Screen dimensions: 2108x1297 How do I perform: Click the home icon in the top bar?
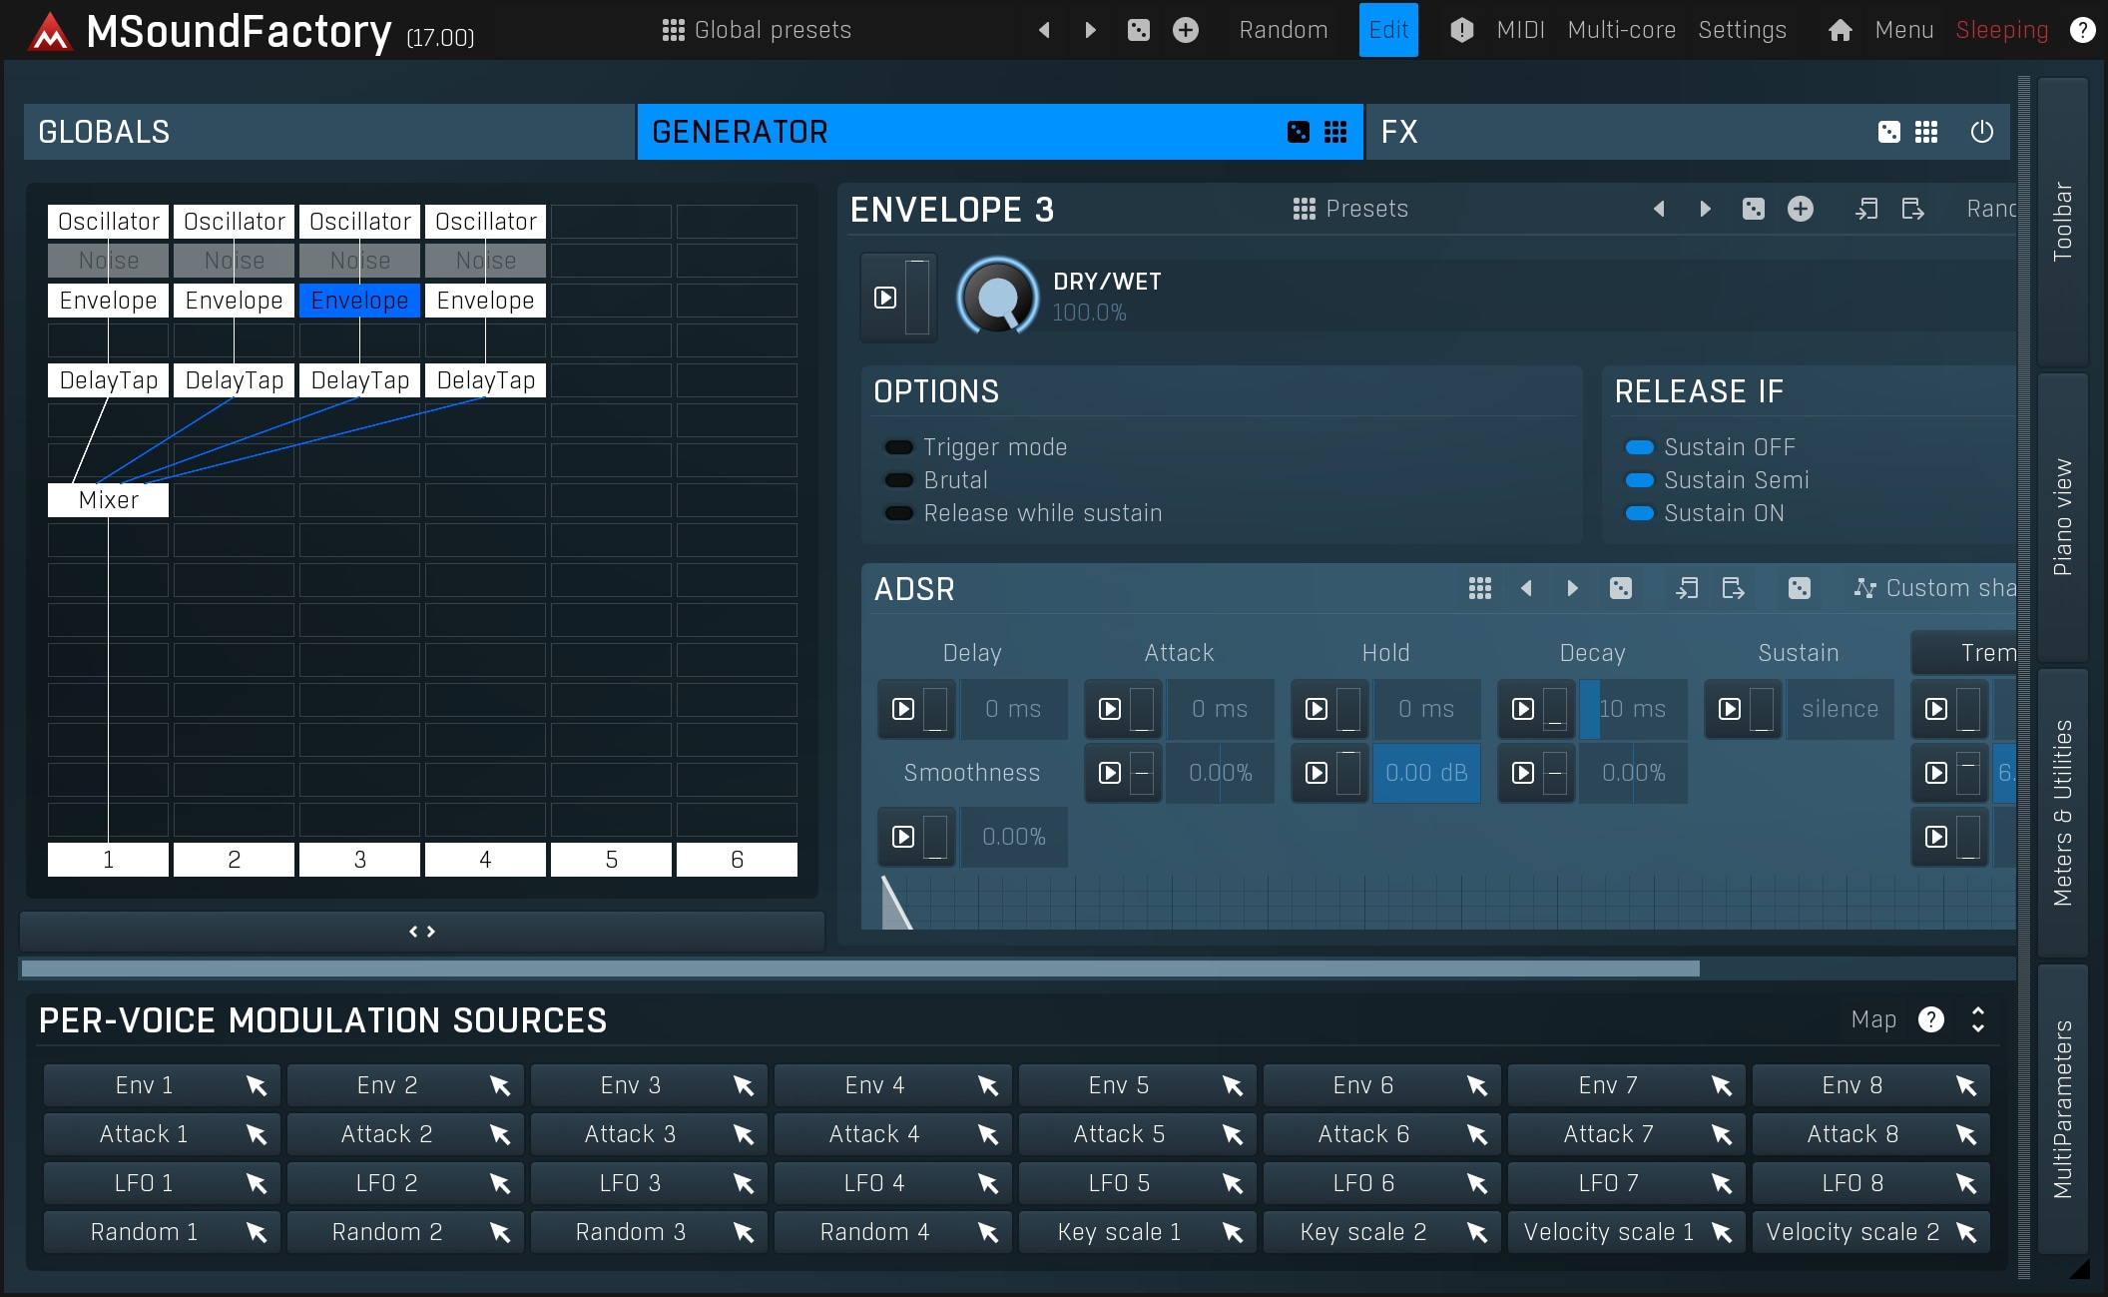click(x=1840, y=30)
